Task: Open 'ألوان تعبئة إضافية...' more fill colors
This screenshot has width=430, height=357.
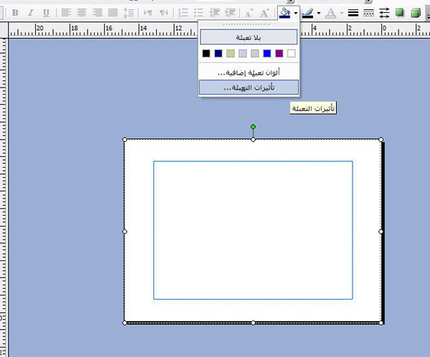Action: pyautogui.click(x=248, y=73)
